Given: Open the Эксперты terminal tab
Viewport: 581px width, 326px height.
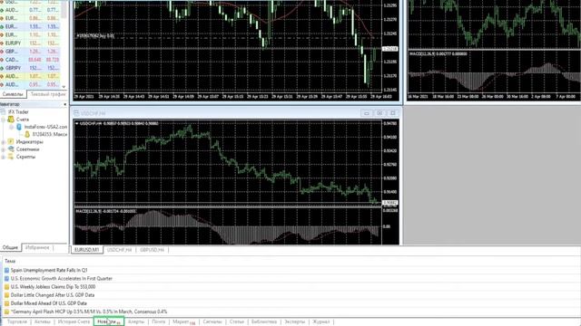Looking at the screenshot, I should point(294,321).
